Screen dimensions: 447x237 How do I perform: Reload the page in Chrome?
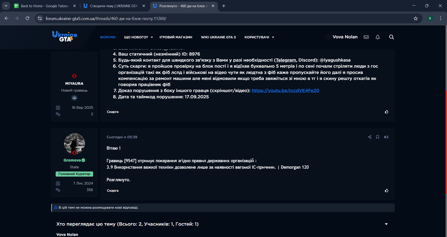coord(27,18)
